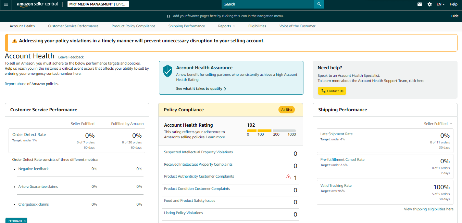
Task: Click the bookmark icon in favorites bar
Action: [x=168, y=16]
